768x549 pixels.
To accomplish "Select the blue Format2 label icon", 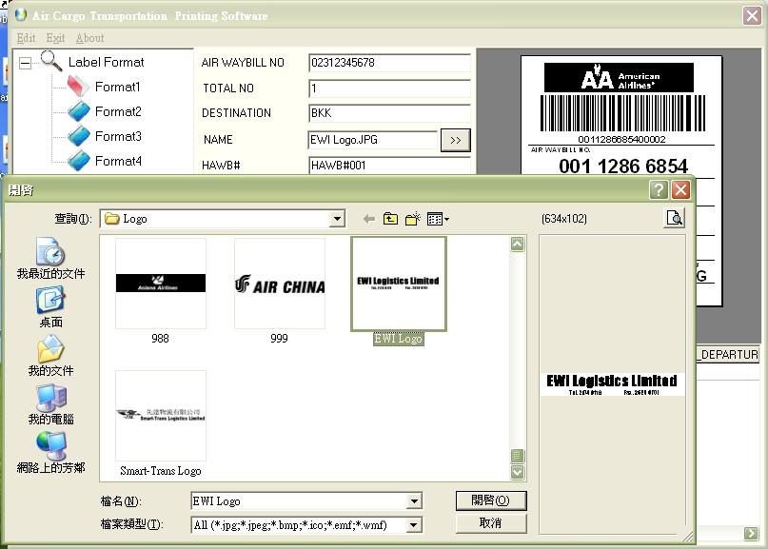I will point(78,111).
